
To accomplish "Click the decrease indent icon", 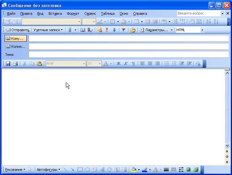I will point(182,64).
